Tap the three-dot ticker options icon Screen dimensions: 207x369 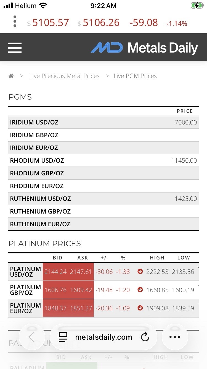(x=15, y=21)
